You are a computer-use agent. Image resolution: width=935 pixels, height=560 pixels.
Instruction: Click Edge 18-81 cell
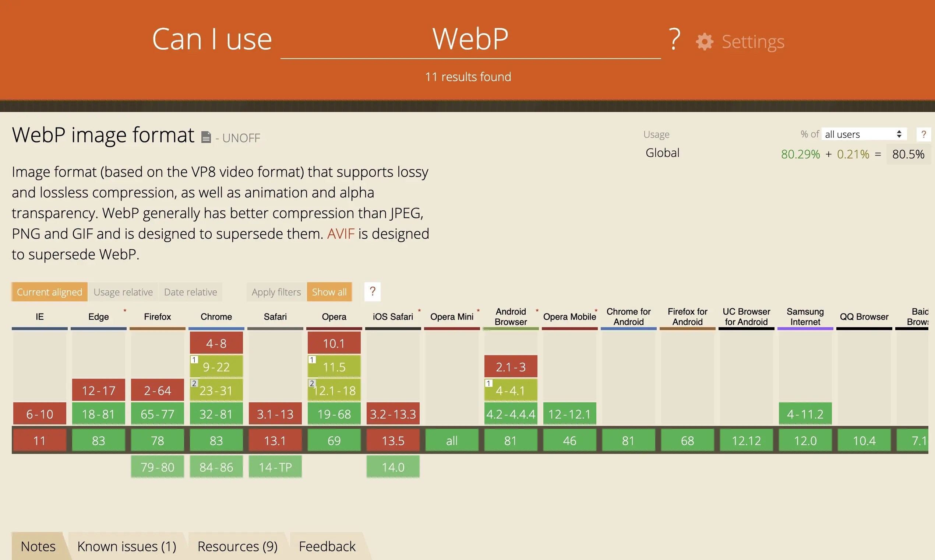tap(98, 414)
